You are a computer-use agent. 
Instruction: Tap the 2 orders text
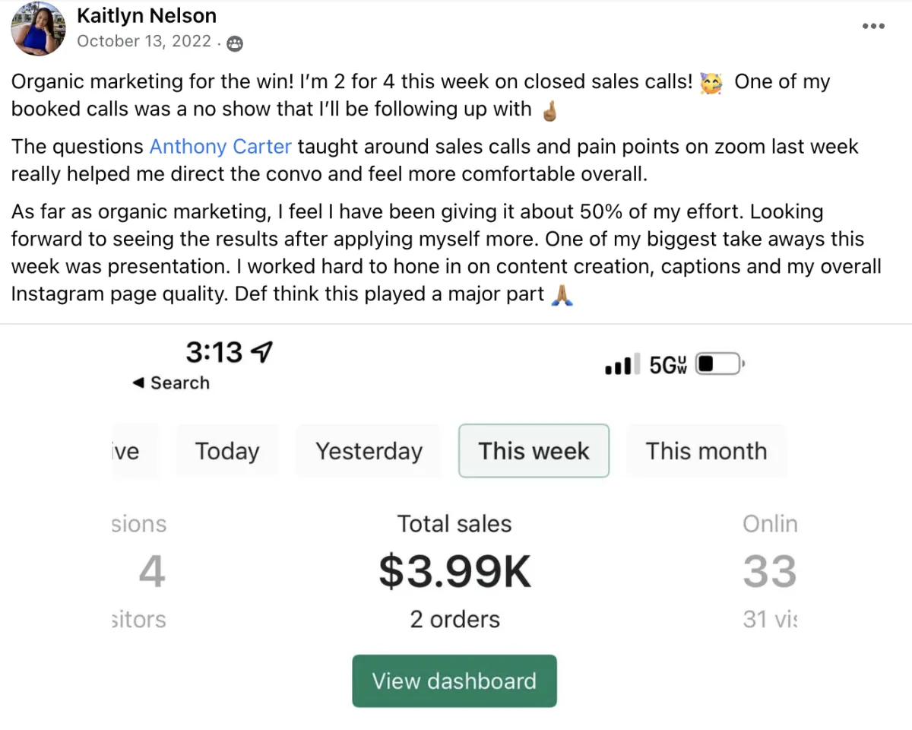pos(454,619)
